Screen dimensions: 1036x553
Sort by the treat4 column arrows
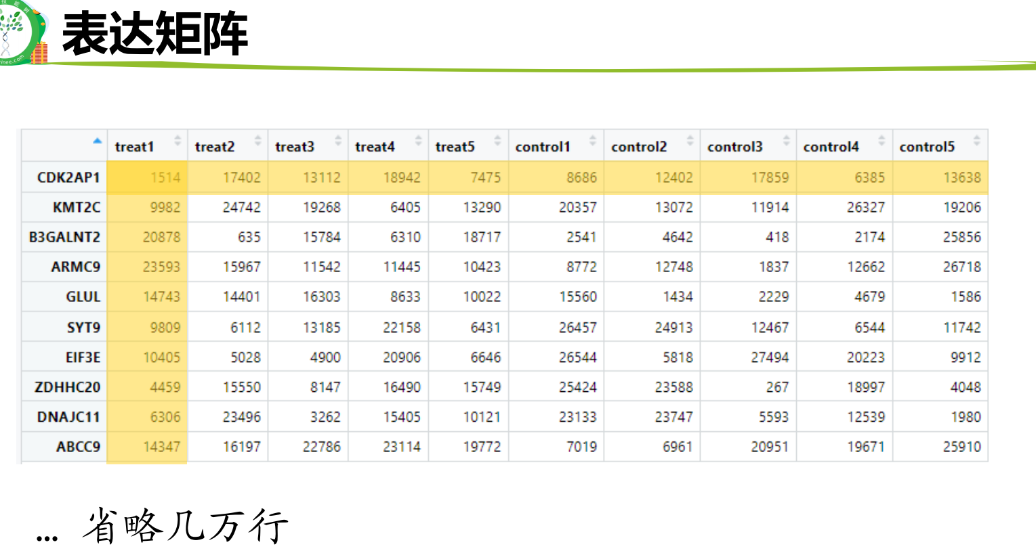418,141
